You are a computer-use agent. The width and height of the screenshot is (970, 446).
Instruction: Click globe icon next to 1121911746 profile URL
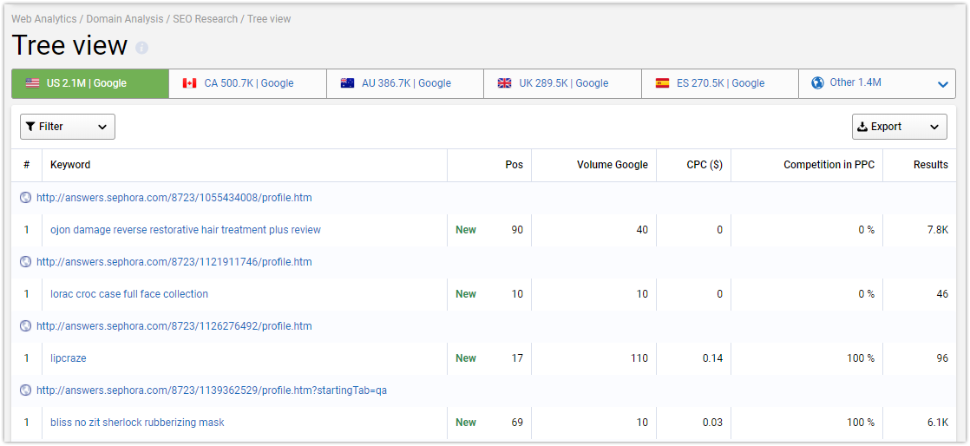coord(25,262)
